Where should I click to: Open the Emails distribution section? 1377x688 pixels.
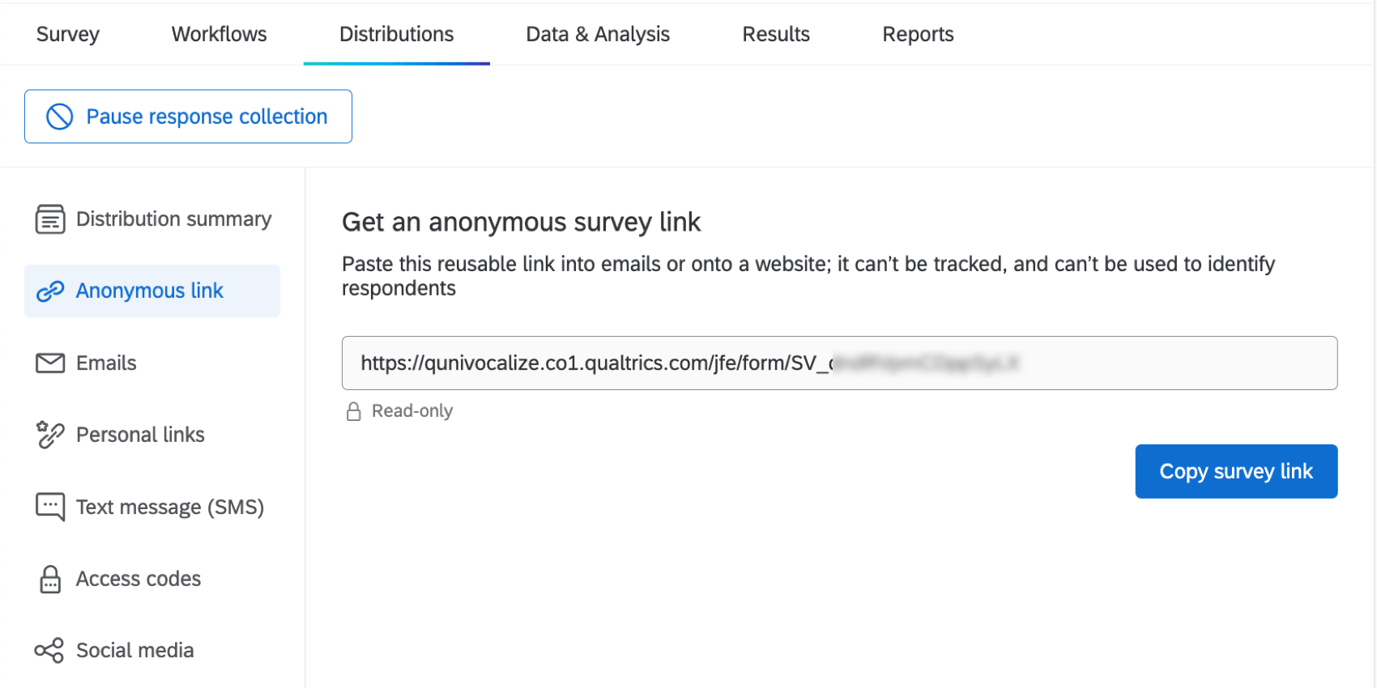pos(105,363)
